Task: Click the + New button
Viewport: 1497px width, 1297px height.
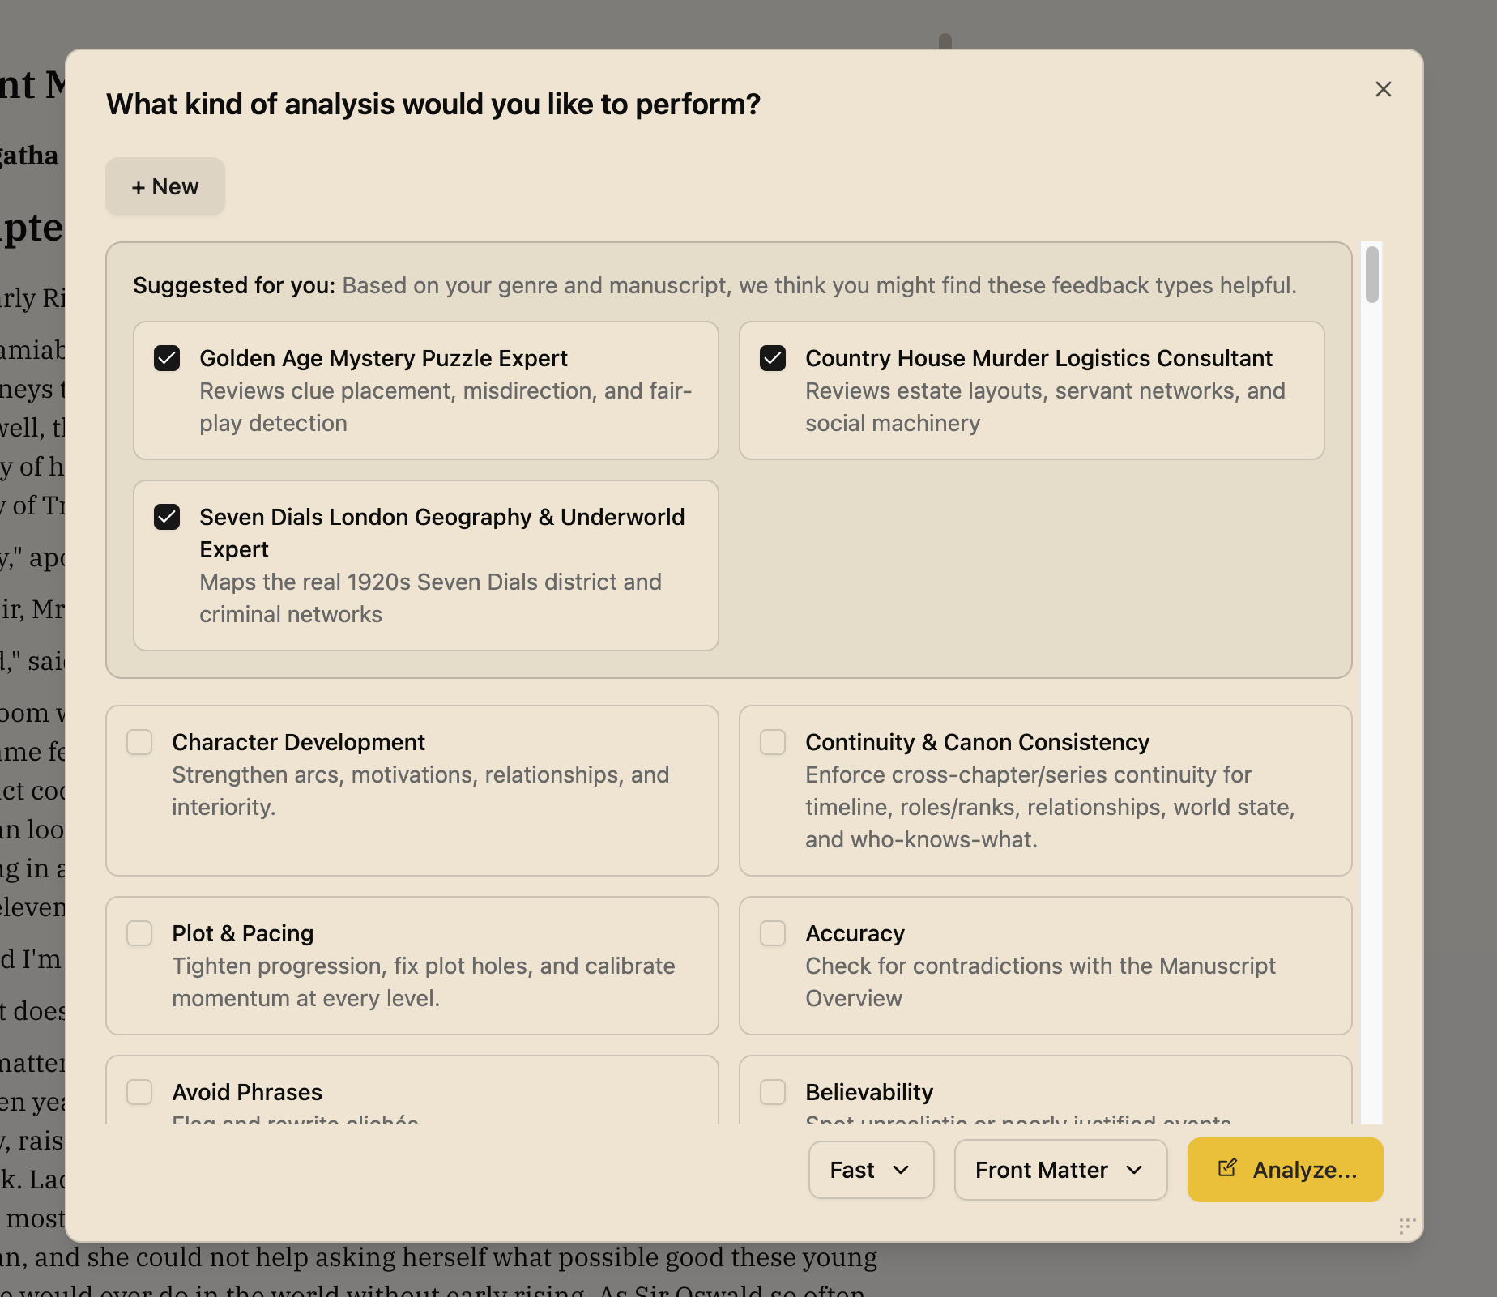Action: (164, 186)
